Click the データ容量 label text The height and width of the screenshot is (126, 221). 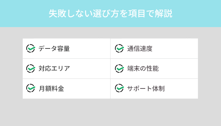point(54,49)
